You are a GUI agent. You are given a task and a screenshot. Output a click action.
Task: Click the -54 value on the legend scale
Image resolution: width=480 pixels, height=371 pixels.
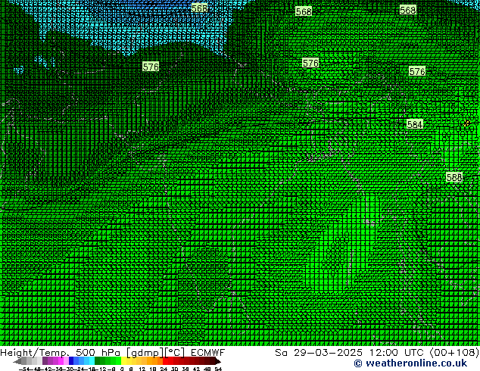[x=23, y=369]
